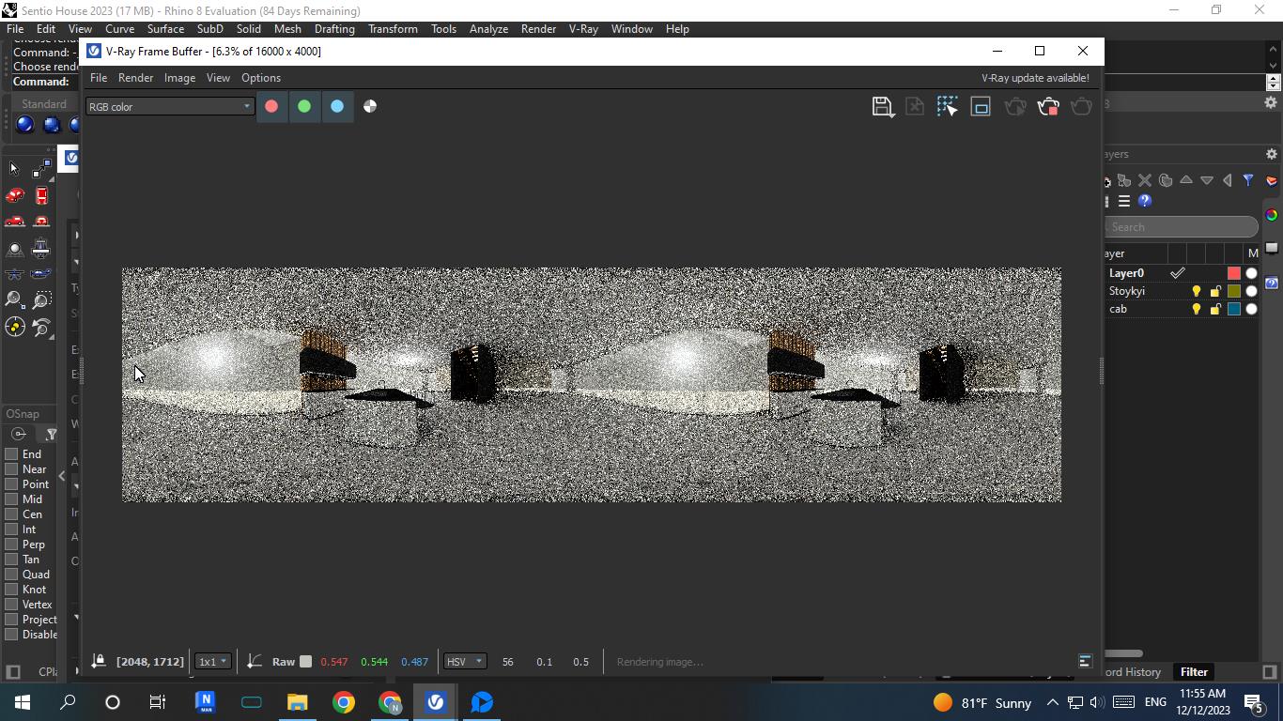
Task: Enable the End osnap checkbox
Action: click(x=12, y=454)
